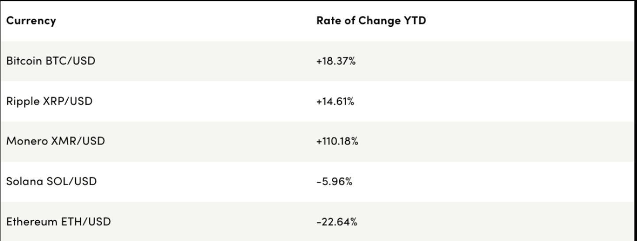
Task: Click the Rate of Change YTD header
Action: tap(371, 21)
